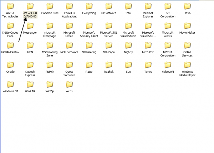This screenshot has width=214, height=153.
Task: Click the ComPlus Applications folder icon
Action: pos(69,6)
